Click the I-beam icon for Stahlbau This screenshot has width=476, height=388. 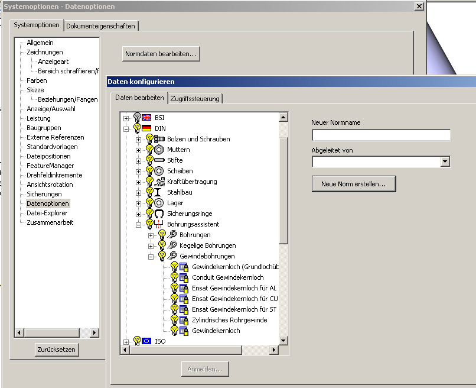click(x=158, y=192)
